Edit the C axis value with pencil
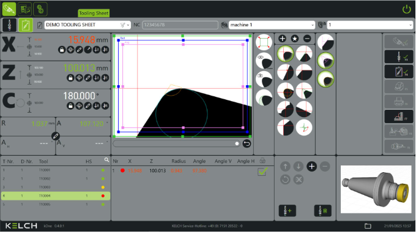The image size is (416, 239). (88, 106)
